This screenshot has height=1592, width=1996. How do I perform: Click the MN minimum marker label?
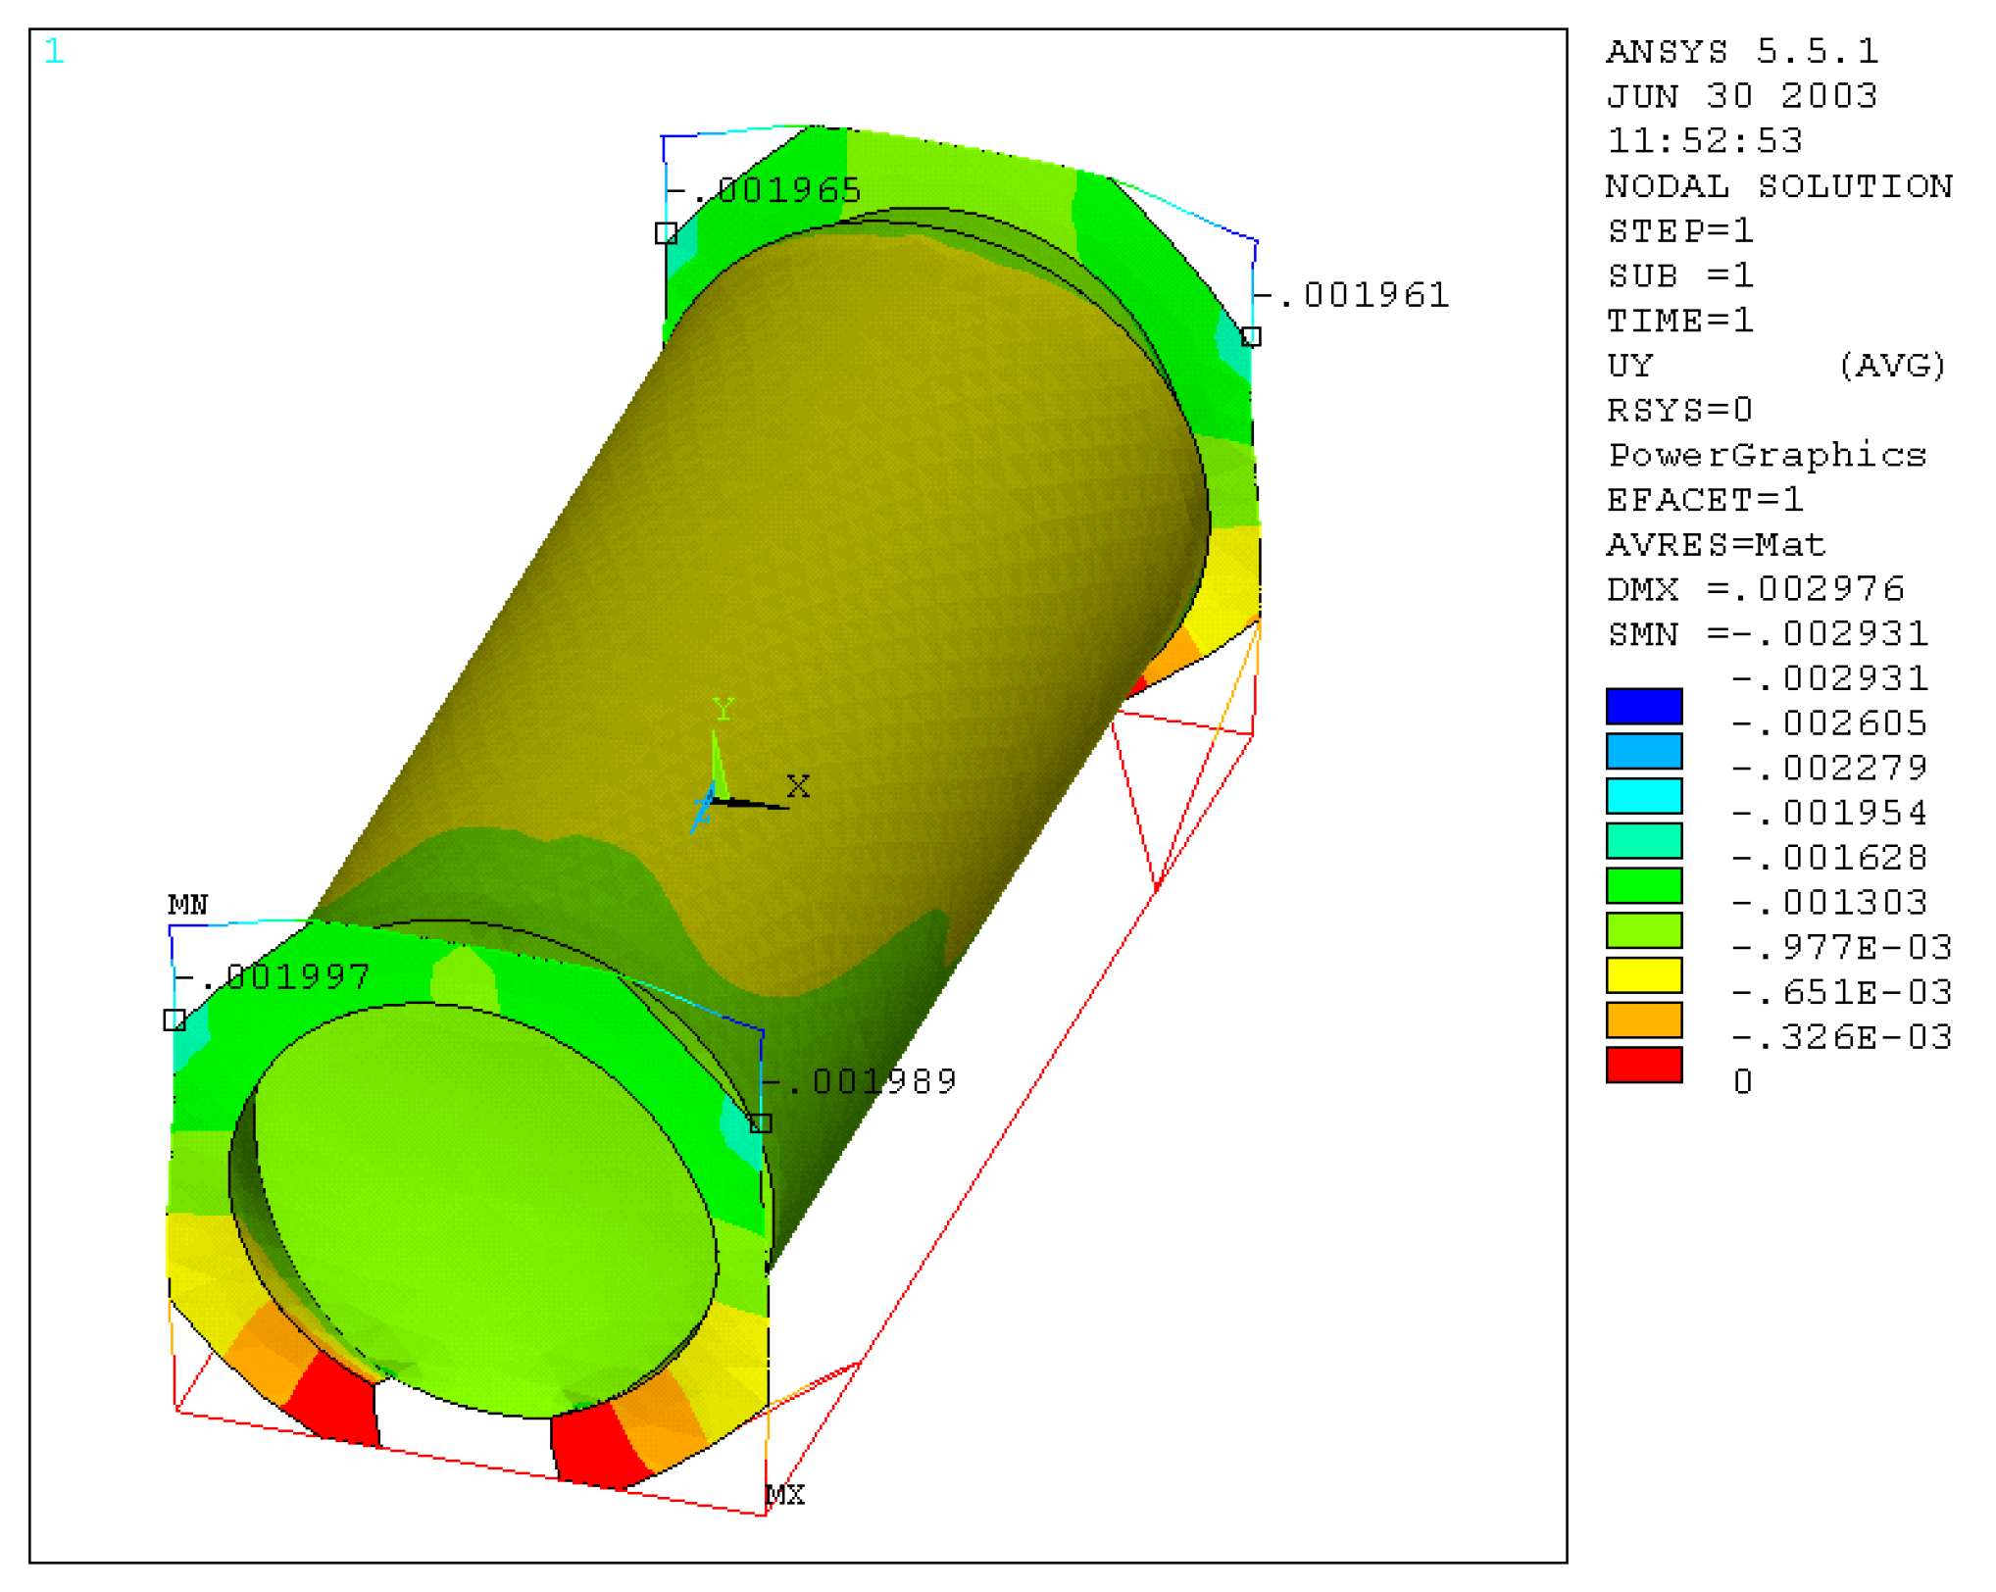coord(187,904)
